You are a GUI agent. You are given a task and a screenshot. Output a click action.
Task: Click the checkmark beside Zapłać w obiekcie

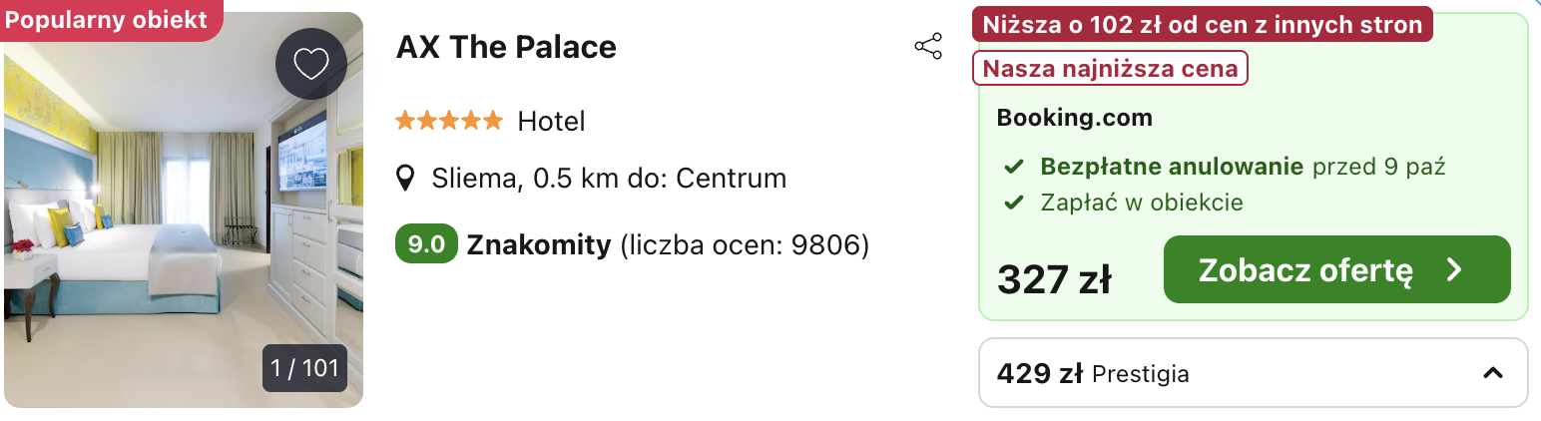(1014, 203)
